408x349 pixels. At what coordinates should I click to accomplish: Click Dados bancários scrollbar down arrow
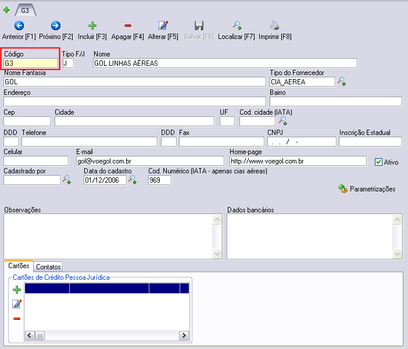[x=397, y=254]
